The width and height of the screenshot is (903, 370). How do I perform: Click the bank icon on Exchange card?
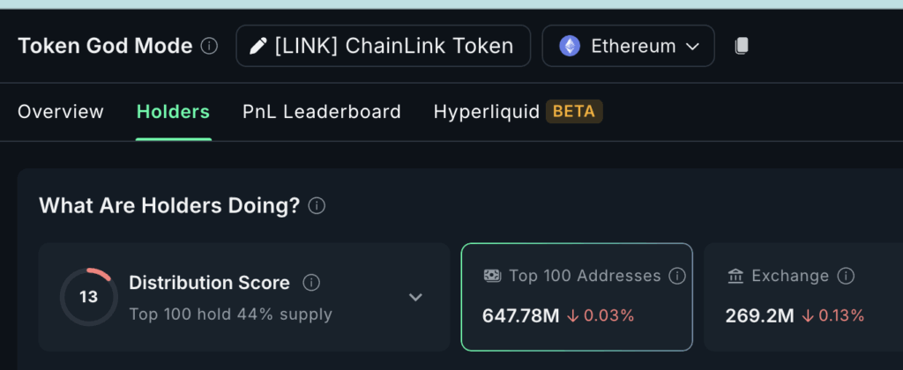pos(735,277)
